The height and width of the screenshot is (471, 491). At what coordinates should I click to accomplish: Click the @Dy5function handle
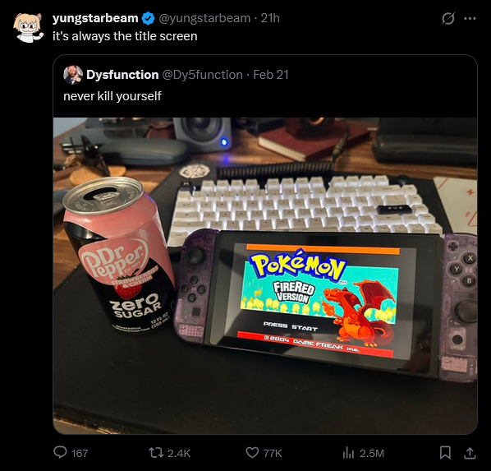tap(202, 75)
